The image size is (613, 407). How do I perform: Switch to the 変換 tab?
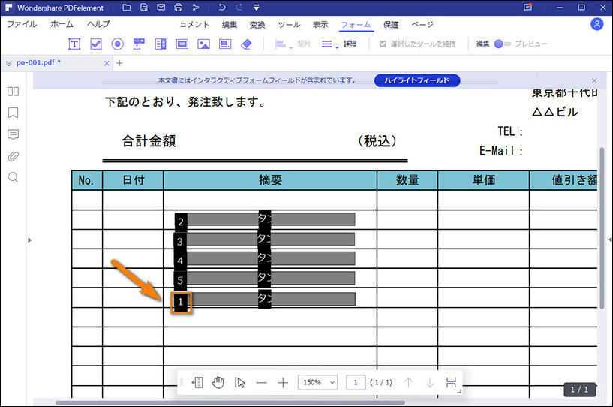pos(257,25)
